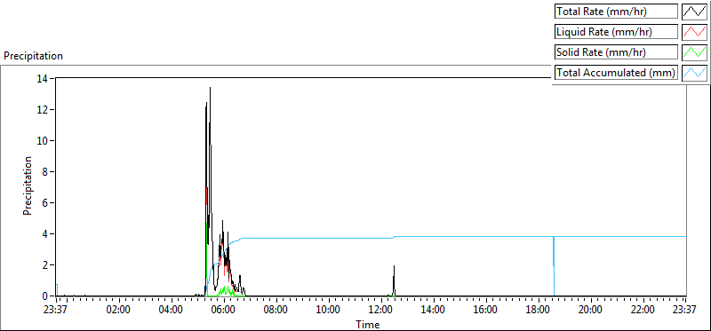This screenshot has height=331, width=711.
Task: Select the Total Accumulated (mm) legend label
Action: coord(616,73)
